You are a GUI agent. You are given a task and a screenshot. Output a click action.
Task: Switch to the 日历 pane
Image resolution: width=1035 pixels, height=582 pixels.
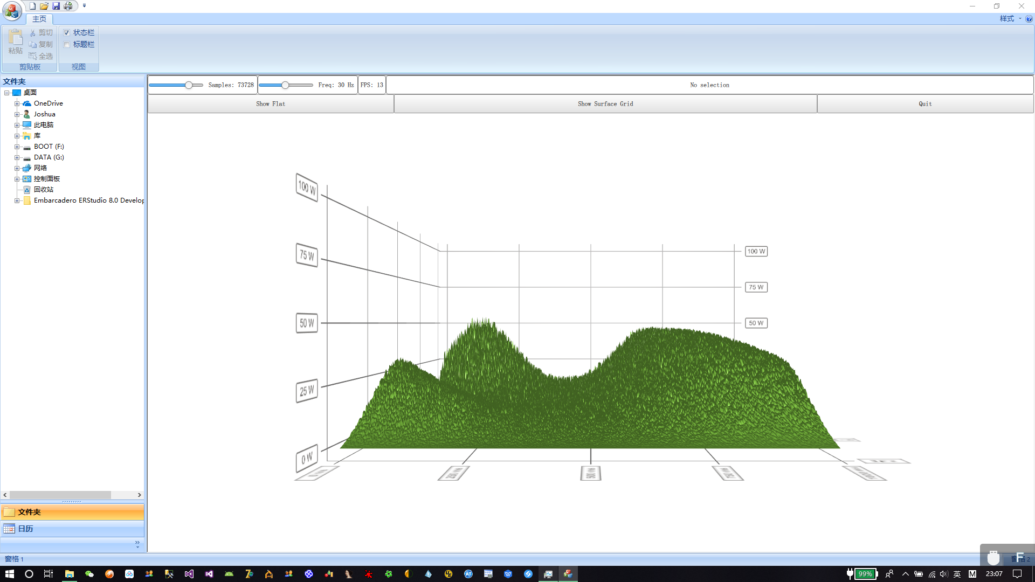coord(25,529)
